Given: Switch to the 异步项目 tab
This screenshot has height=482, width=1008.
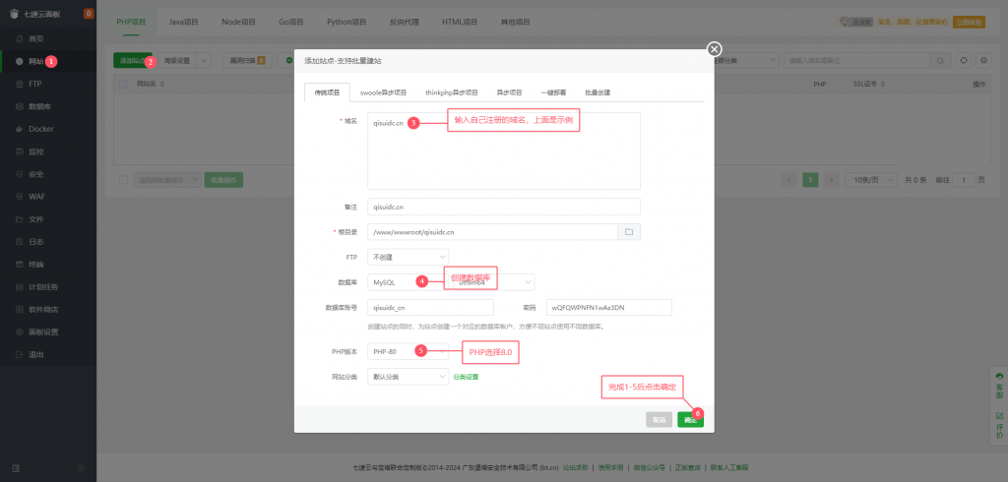Looking at the screenshot, I should (x=509, y=92).
